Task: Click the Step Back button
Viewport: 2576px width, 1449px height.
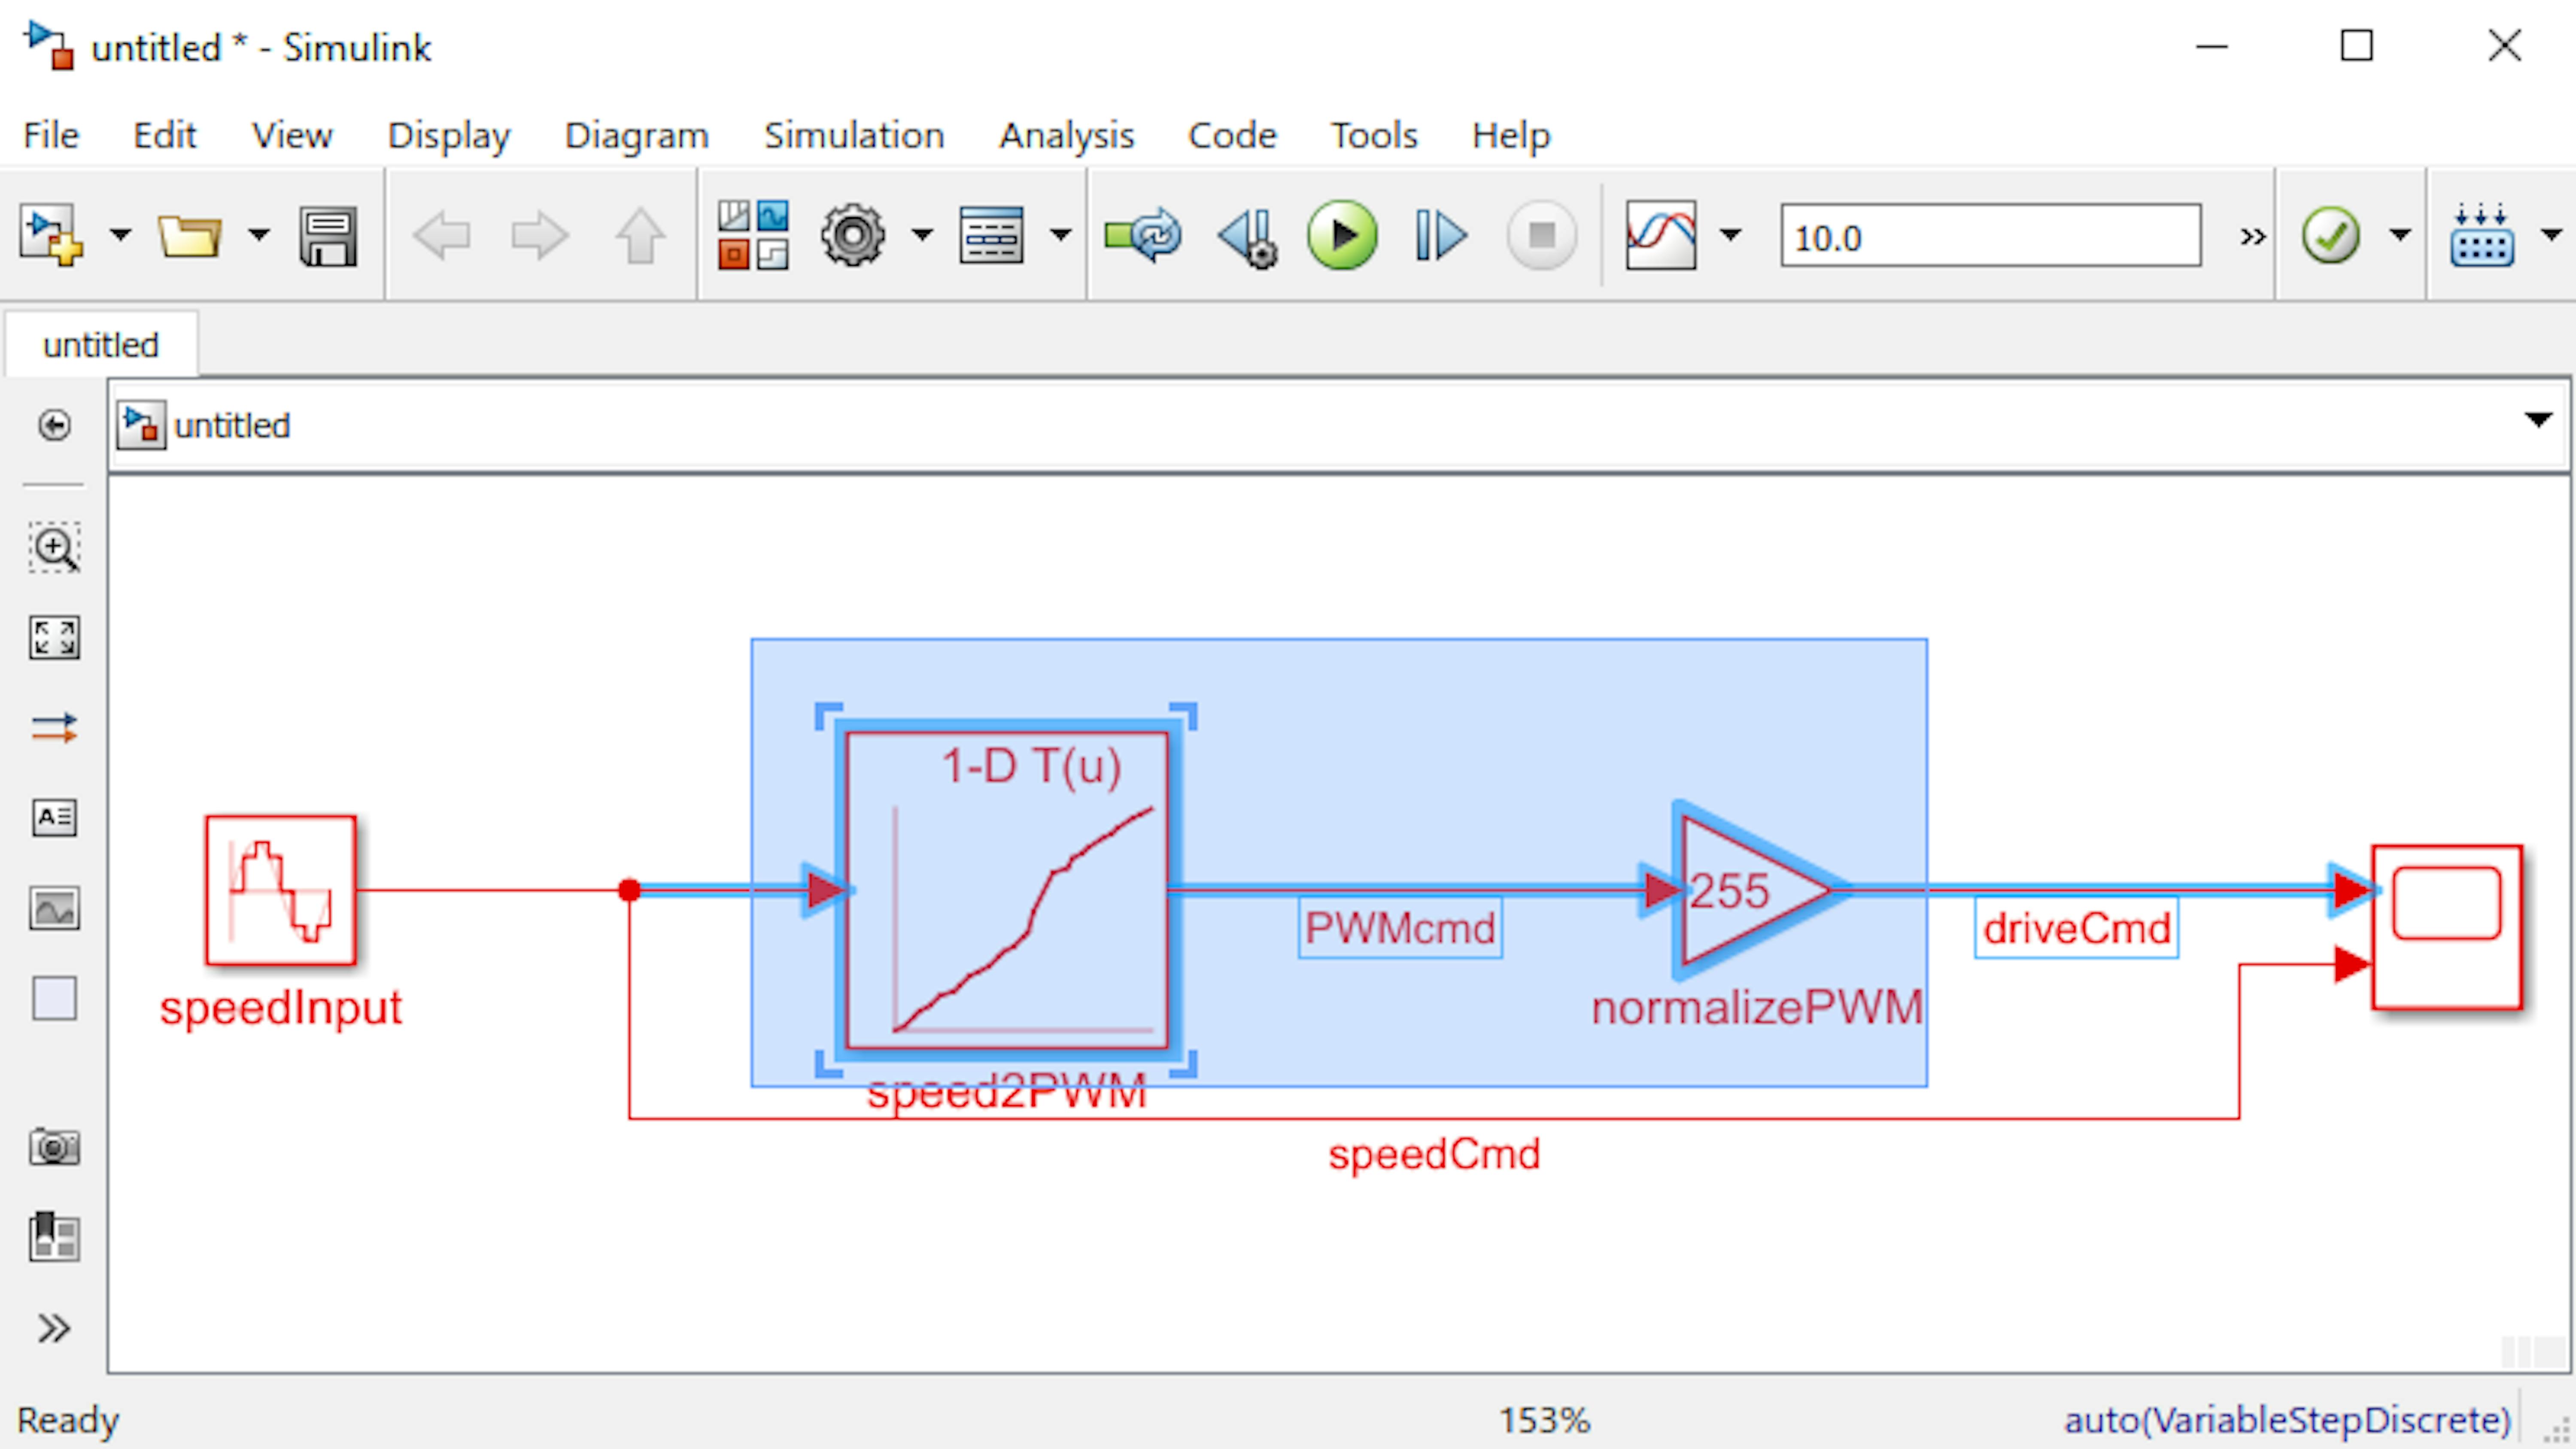Action: pos(1248,238)
